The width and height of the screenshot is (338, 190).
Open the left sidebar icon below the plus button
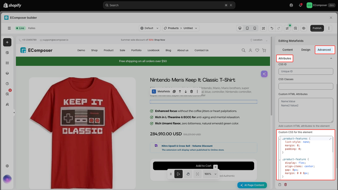point(7,53)
